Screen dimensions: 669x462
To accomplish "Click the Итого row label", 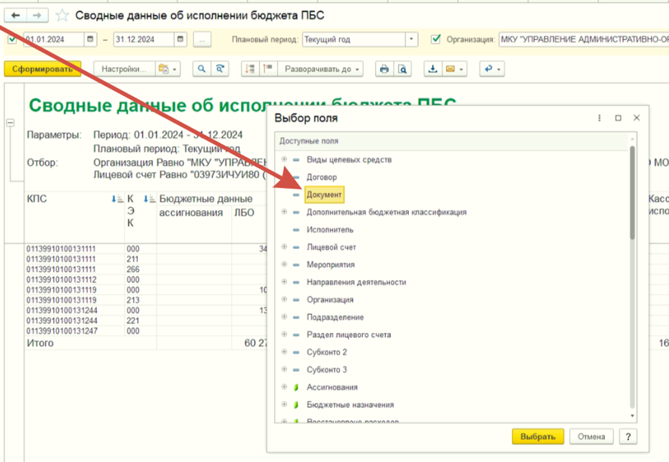I will [x=40, y=343].
